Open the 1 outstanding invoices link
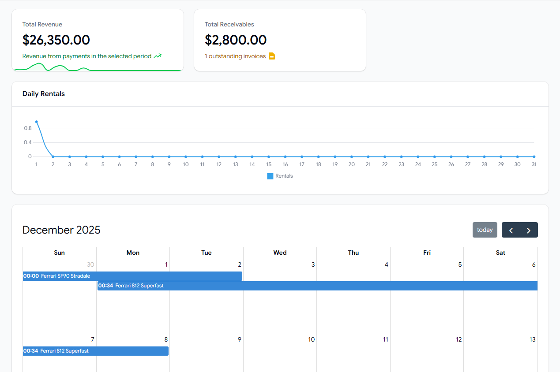 pyautogui.click(x=235, y=56)
